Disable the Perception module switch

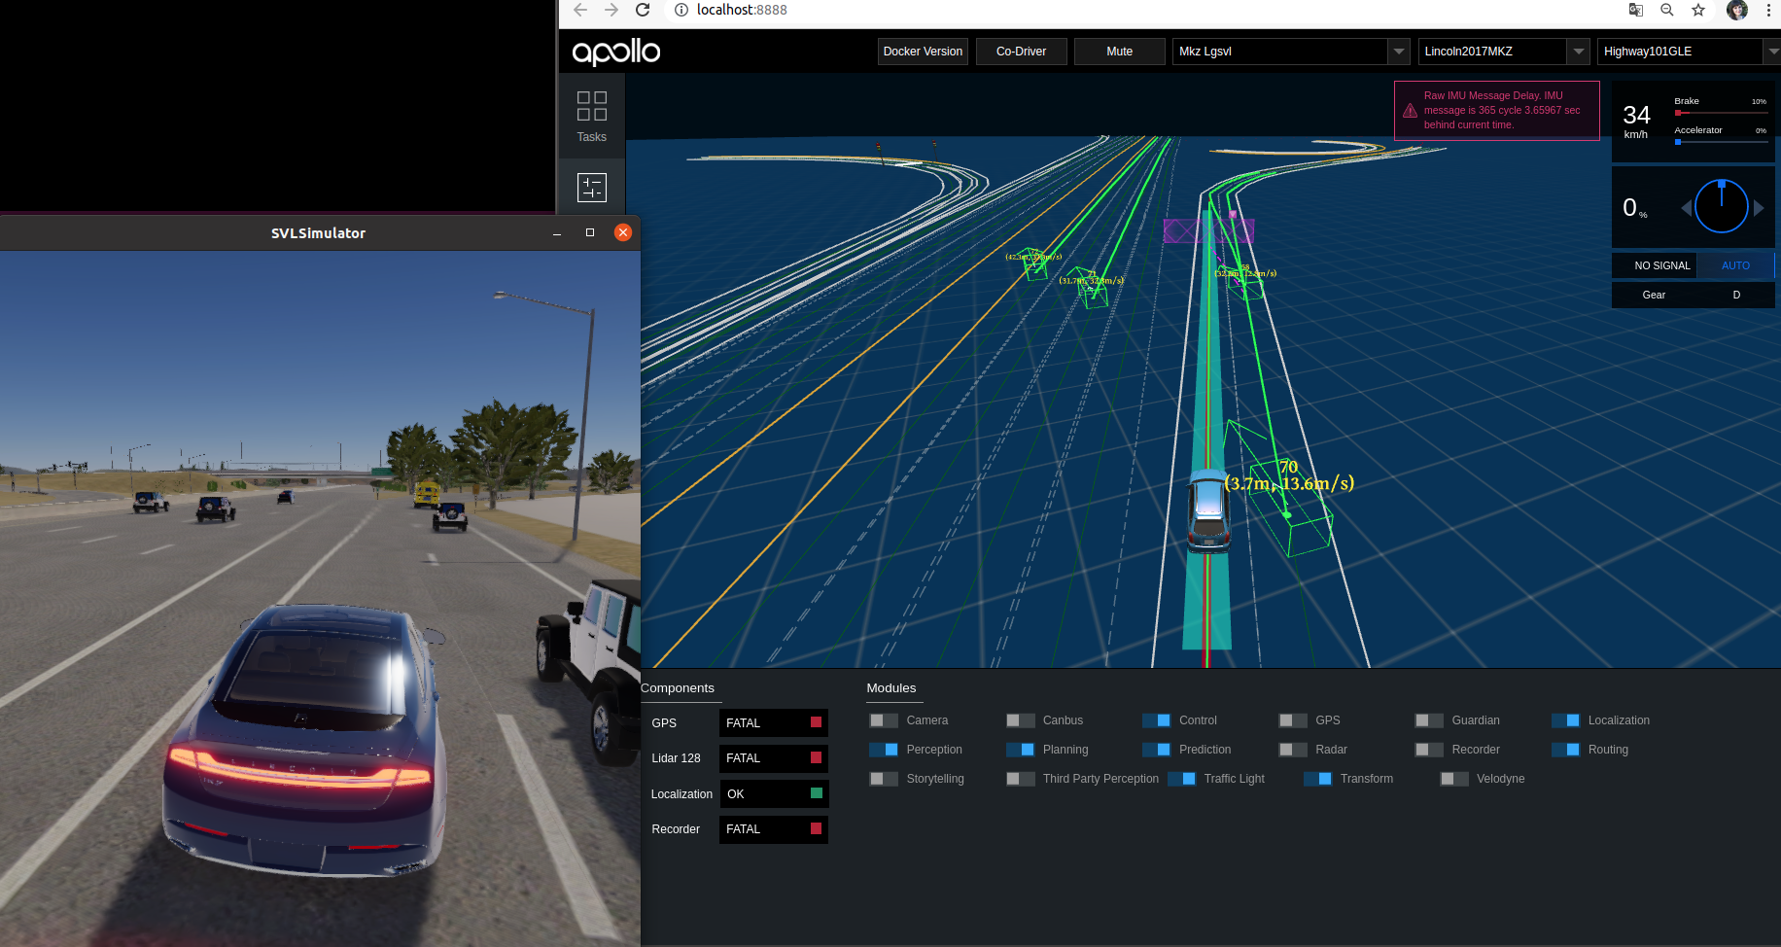[884, 750]
